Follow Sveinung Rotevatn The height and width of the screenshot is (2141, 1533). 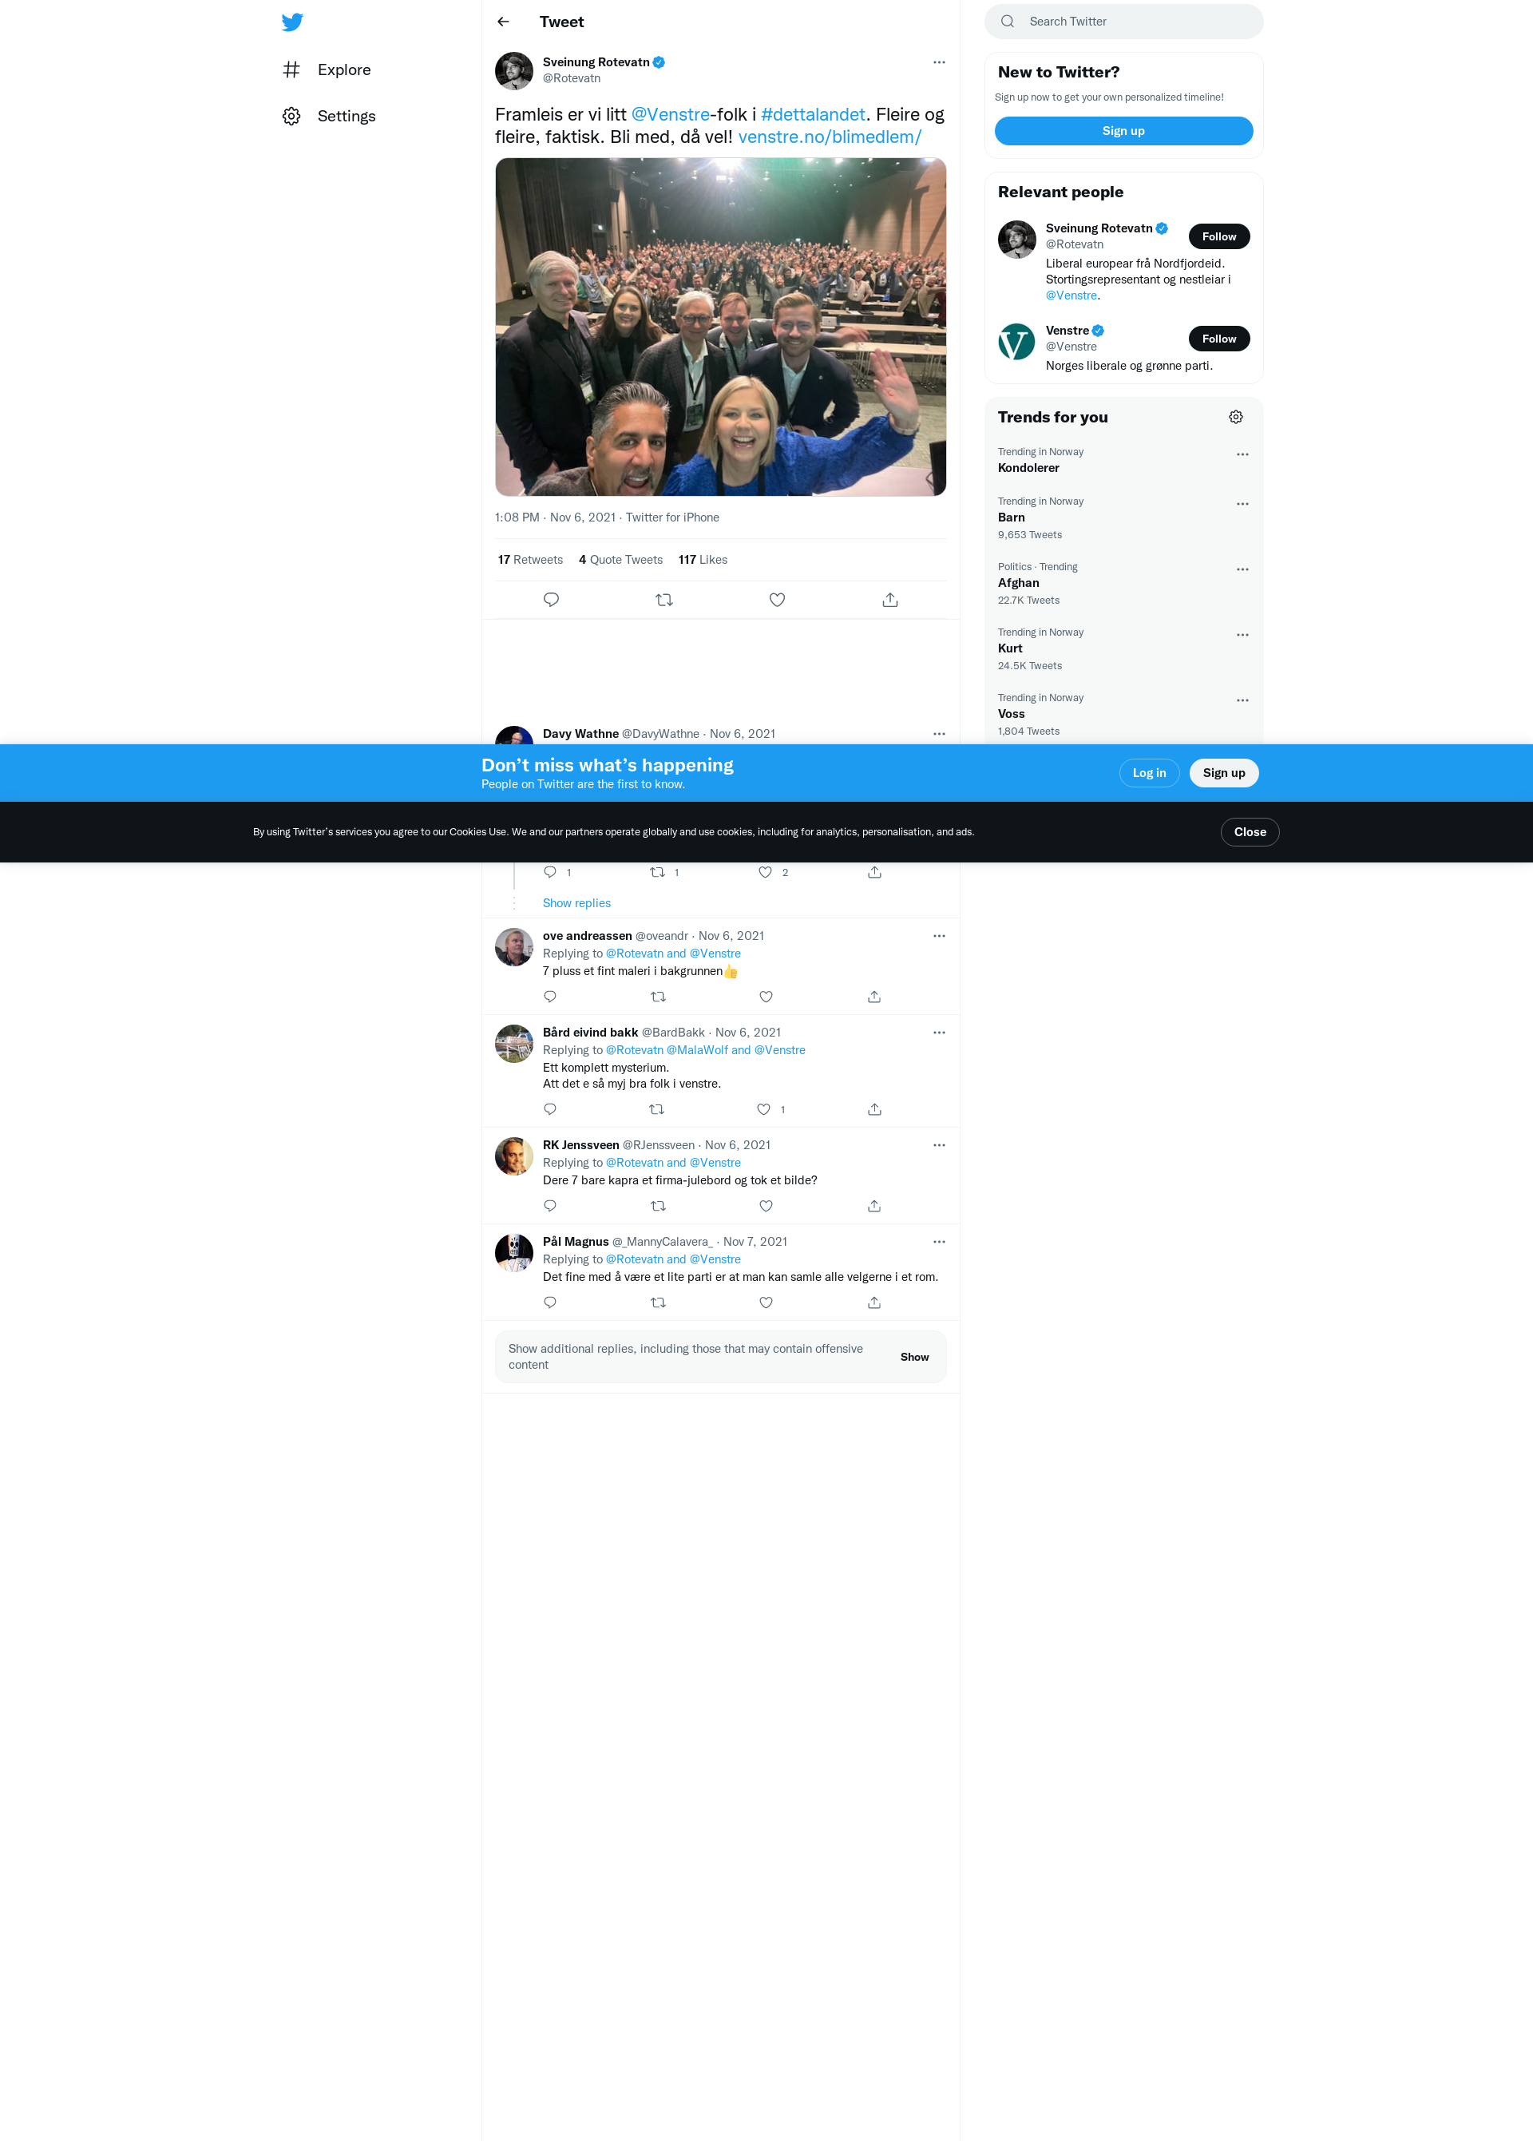[1218, 237]
